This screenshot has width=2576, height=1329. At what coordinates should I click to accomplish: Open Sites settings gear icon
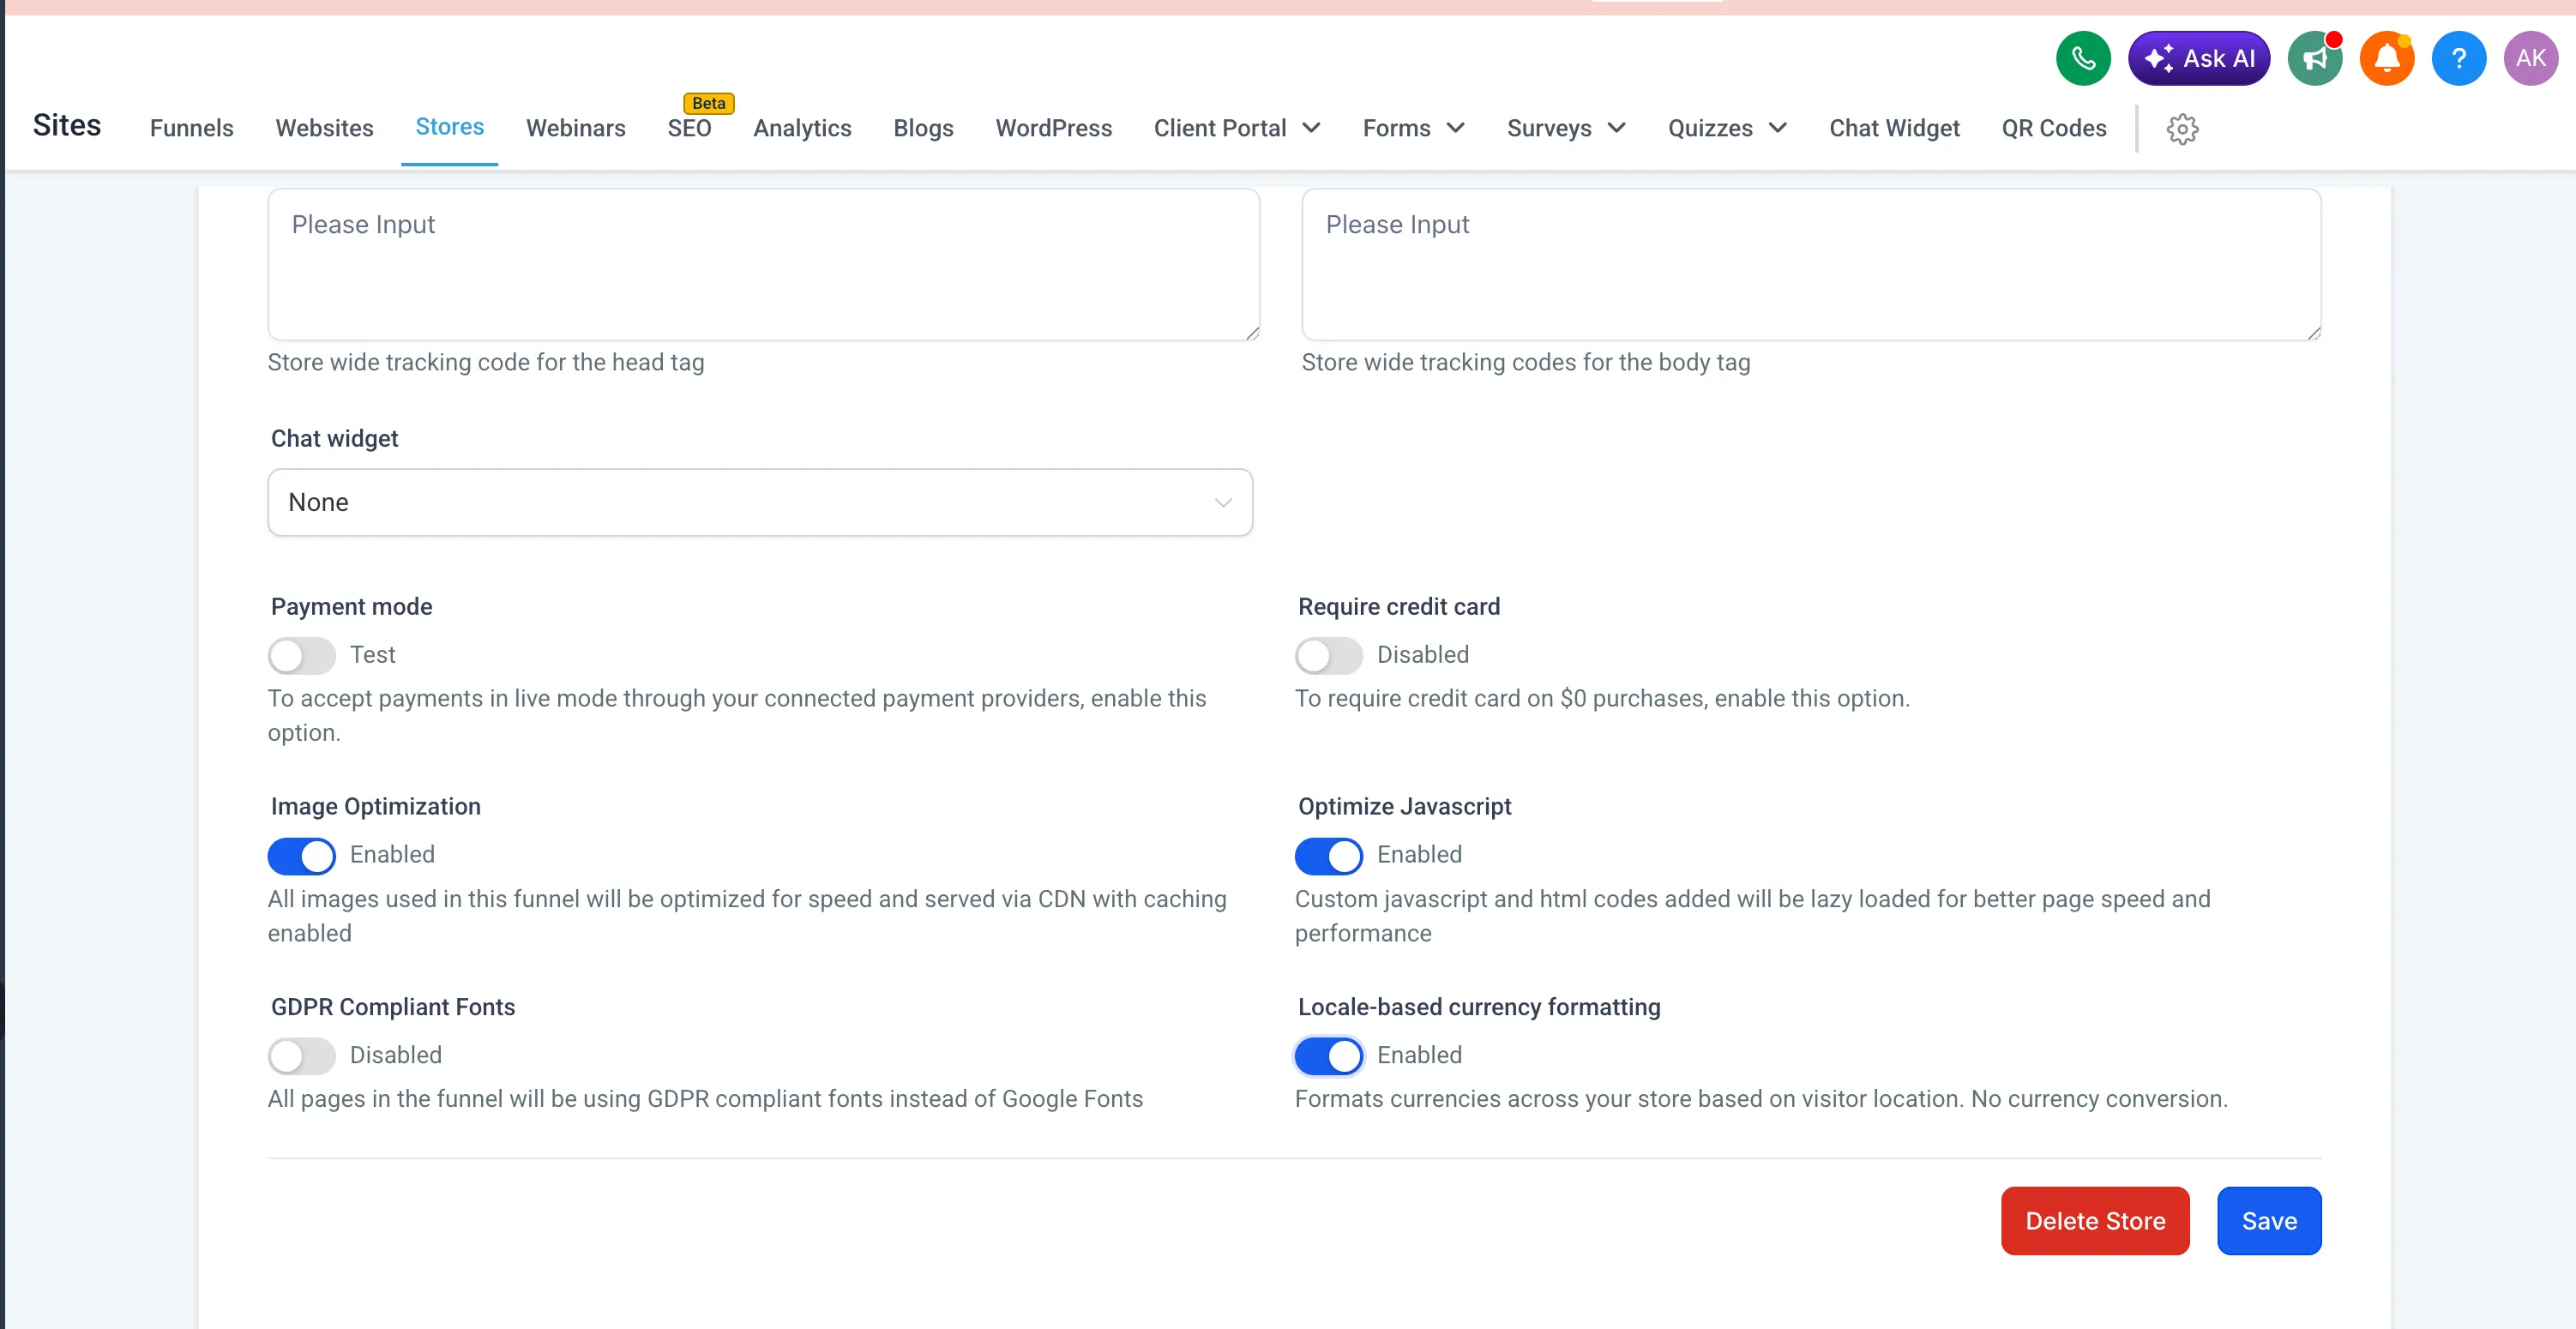[x=2182, y=129]
